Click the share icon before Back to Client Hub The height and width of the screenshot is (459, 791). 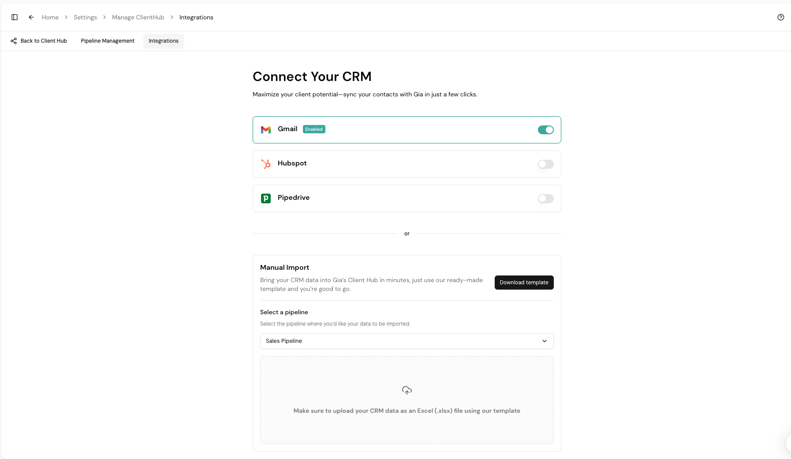click(x=14, y=40)
